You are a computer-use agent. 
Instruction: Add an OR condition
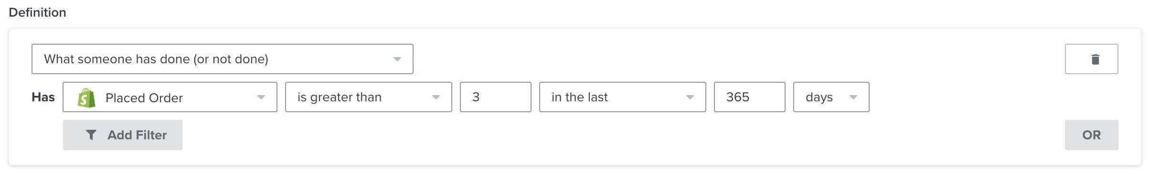[1091, 135]
